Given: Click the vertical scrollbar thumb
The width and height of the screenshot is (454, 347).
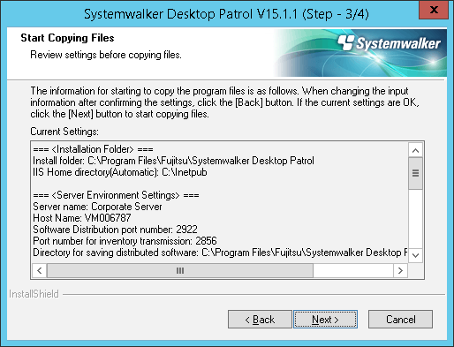Looking at the screenshot, I should 415,173.
